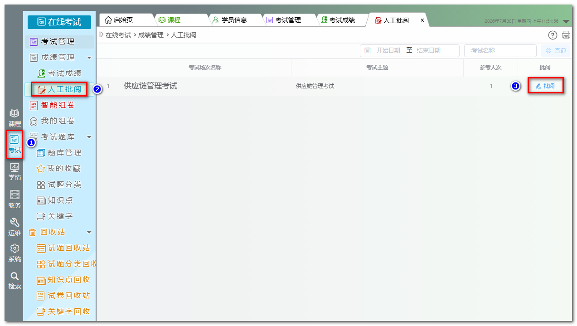The width and height of the screenshot is (577, 326).
Task: Click the 考试名称 search field
Action: (x=500, y=51)
